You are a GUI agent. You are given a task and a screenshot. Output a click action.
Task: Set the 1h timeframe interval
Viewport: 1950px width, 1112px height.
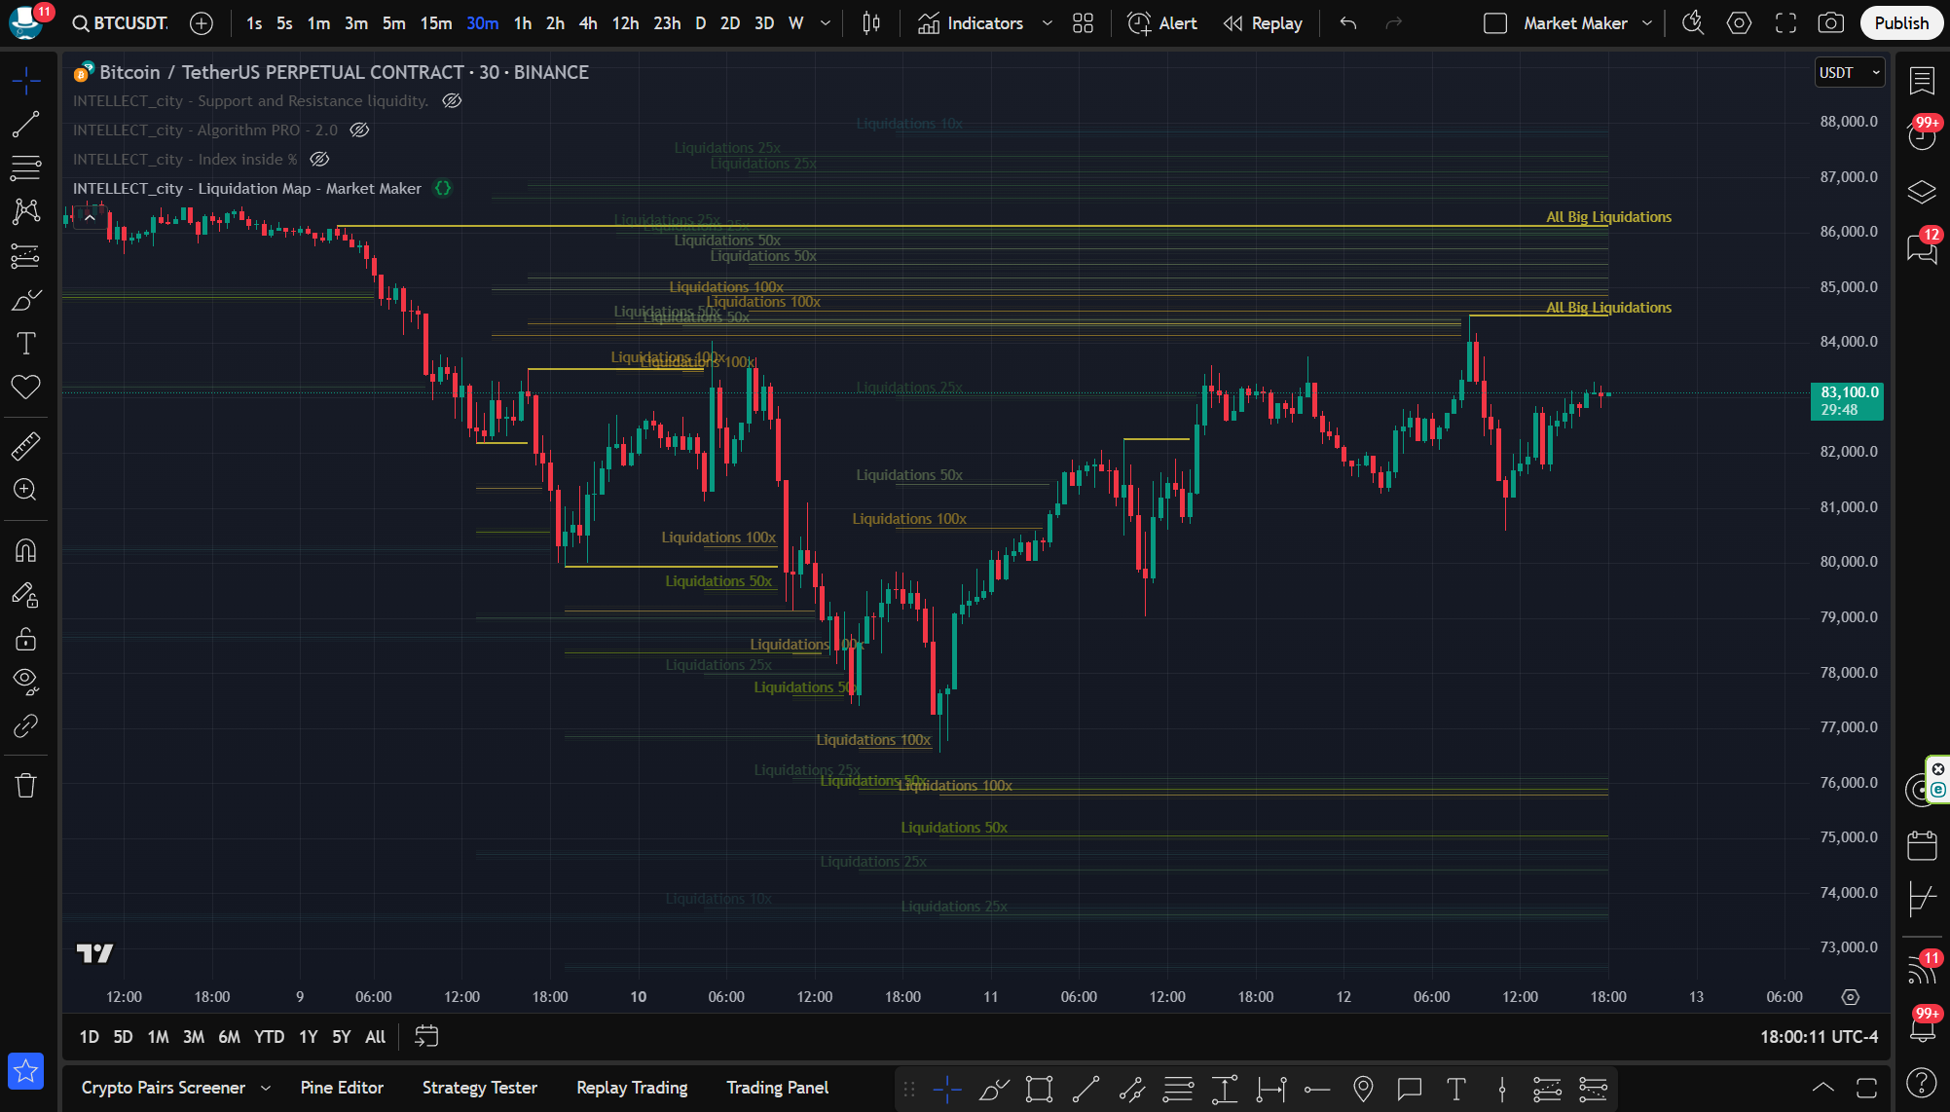523,23
